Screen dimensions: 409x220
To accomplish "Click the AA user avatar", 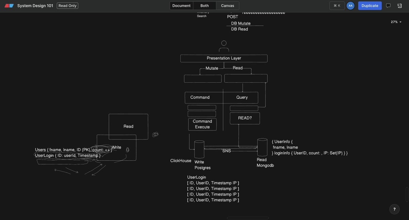I will [350, 5].
